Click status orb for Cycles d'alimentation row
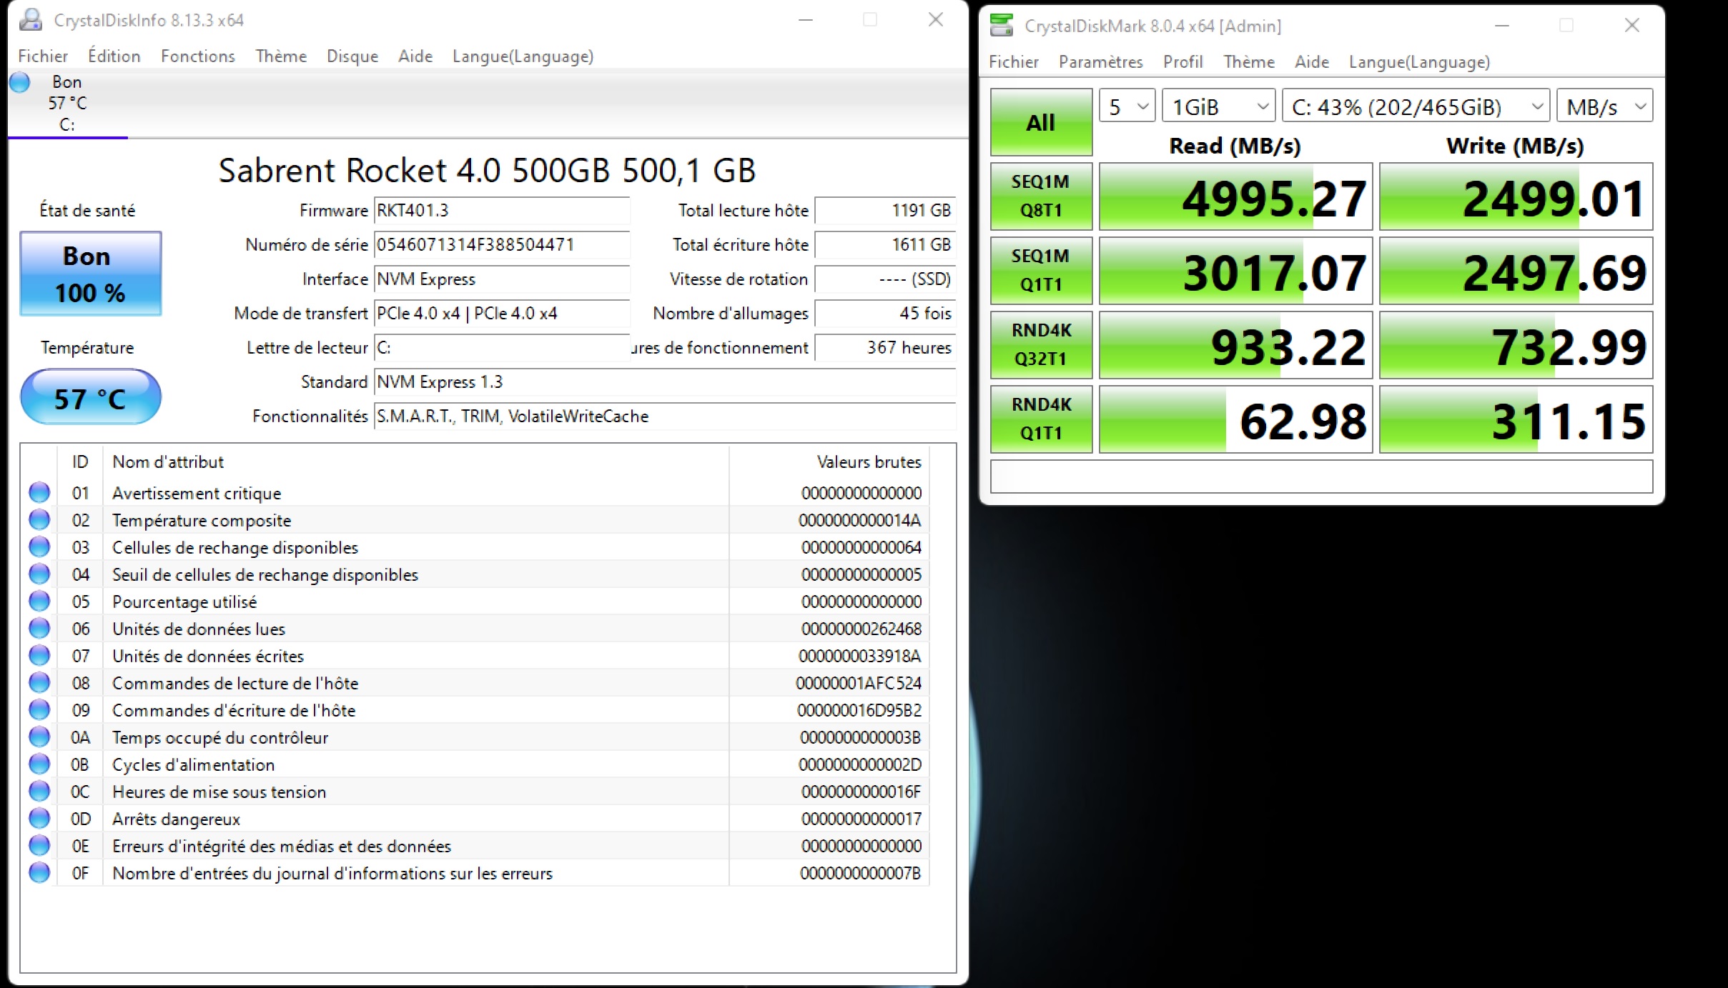This screenshot has width=1728, height=988. click(x=39, y=764)
